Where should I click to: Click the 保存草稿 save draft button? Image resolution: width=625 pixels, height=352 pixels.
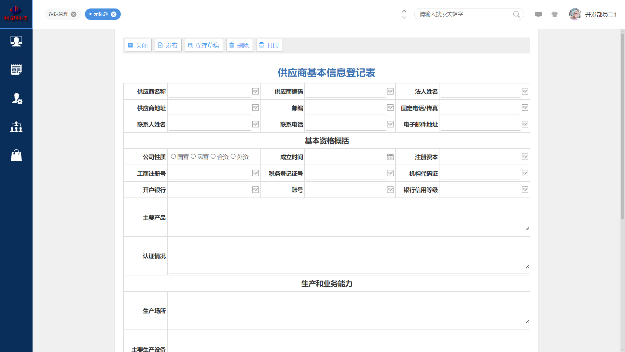click(x=204, y=45)
